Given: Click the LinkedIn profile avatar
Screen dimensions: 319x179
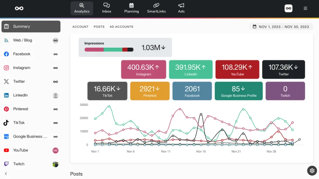Looking at the screenshot, I should (55, 95).
